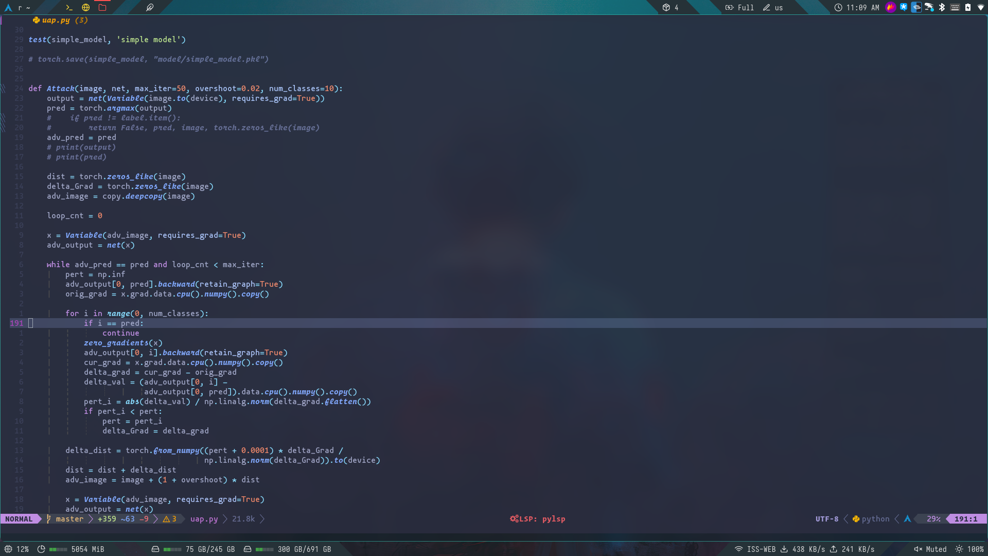Select the uap.py buffer tab

coord(56,20)
